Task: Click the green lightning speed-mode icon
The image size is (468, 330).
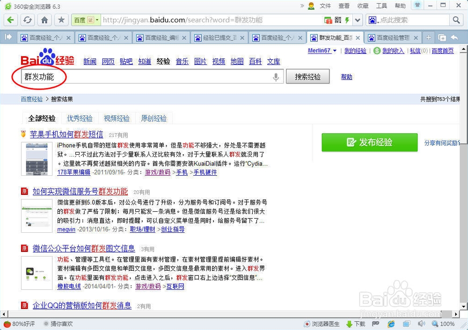Action: (x=347, y=20)
